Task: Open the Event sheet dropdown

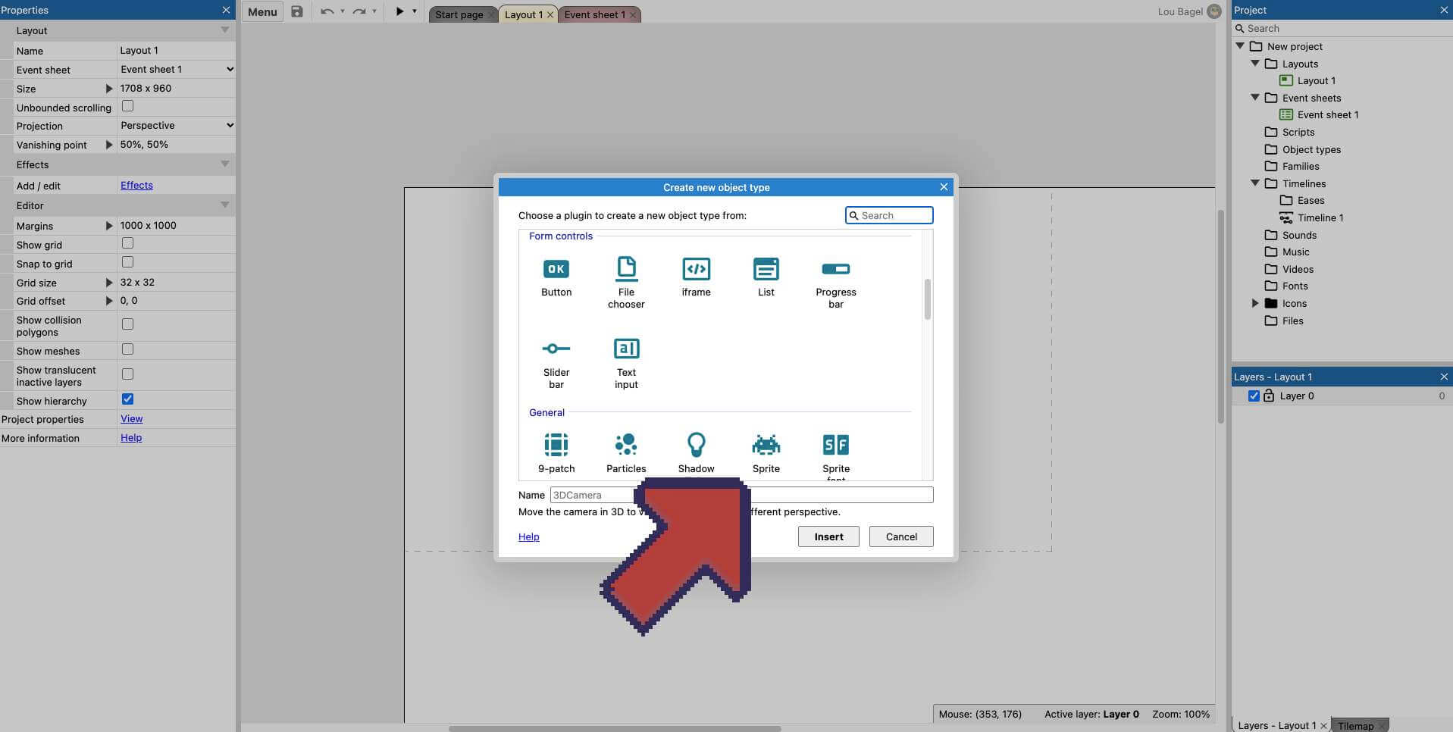Action: click(x=177, y=69)
